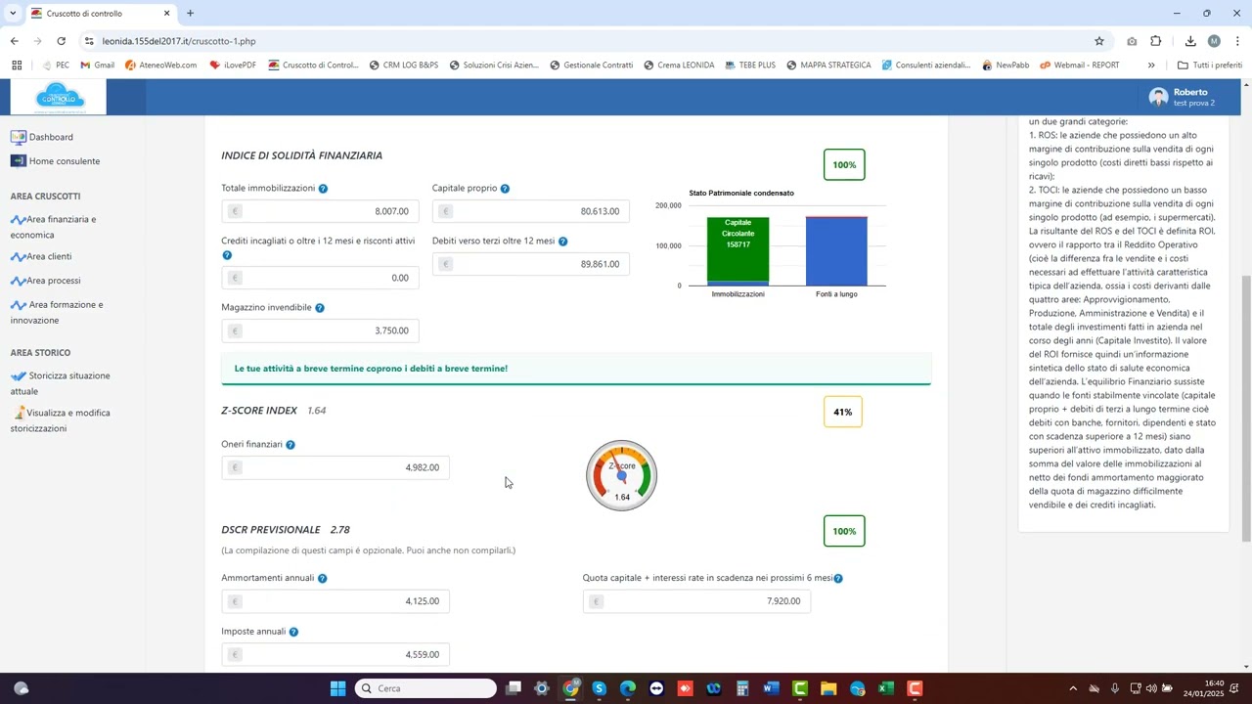This screenshot has width=1252, height=704.
Task: Click help icon next to Ammortamenti annuali
Action: (323, 579)
